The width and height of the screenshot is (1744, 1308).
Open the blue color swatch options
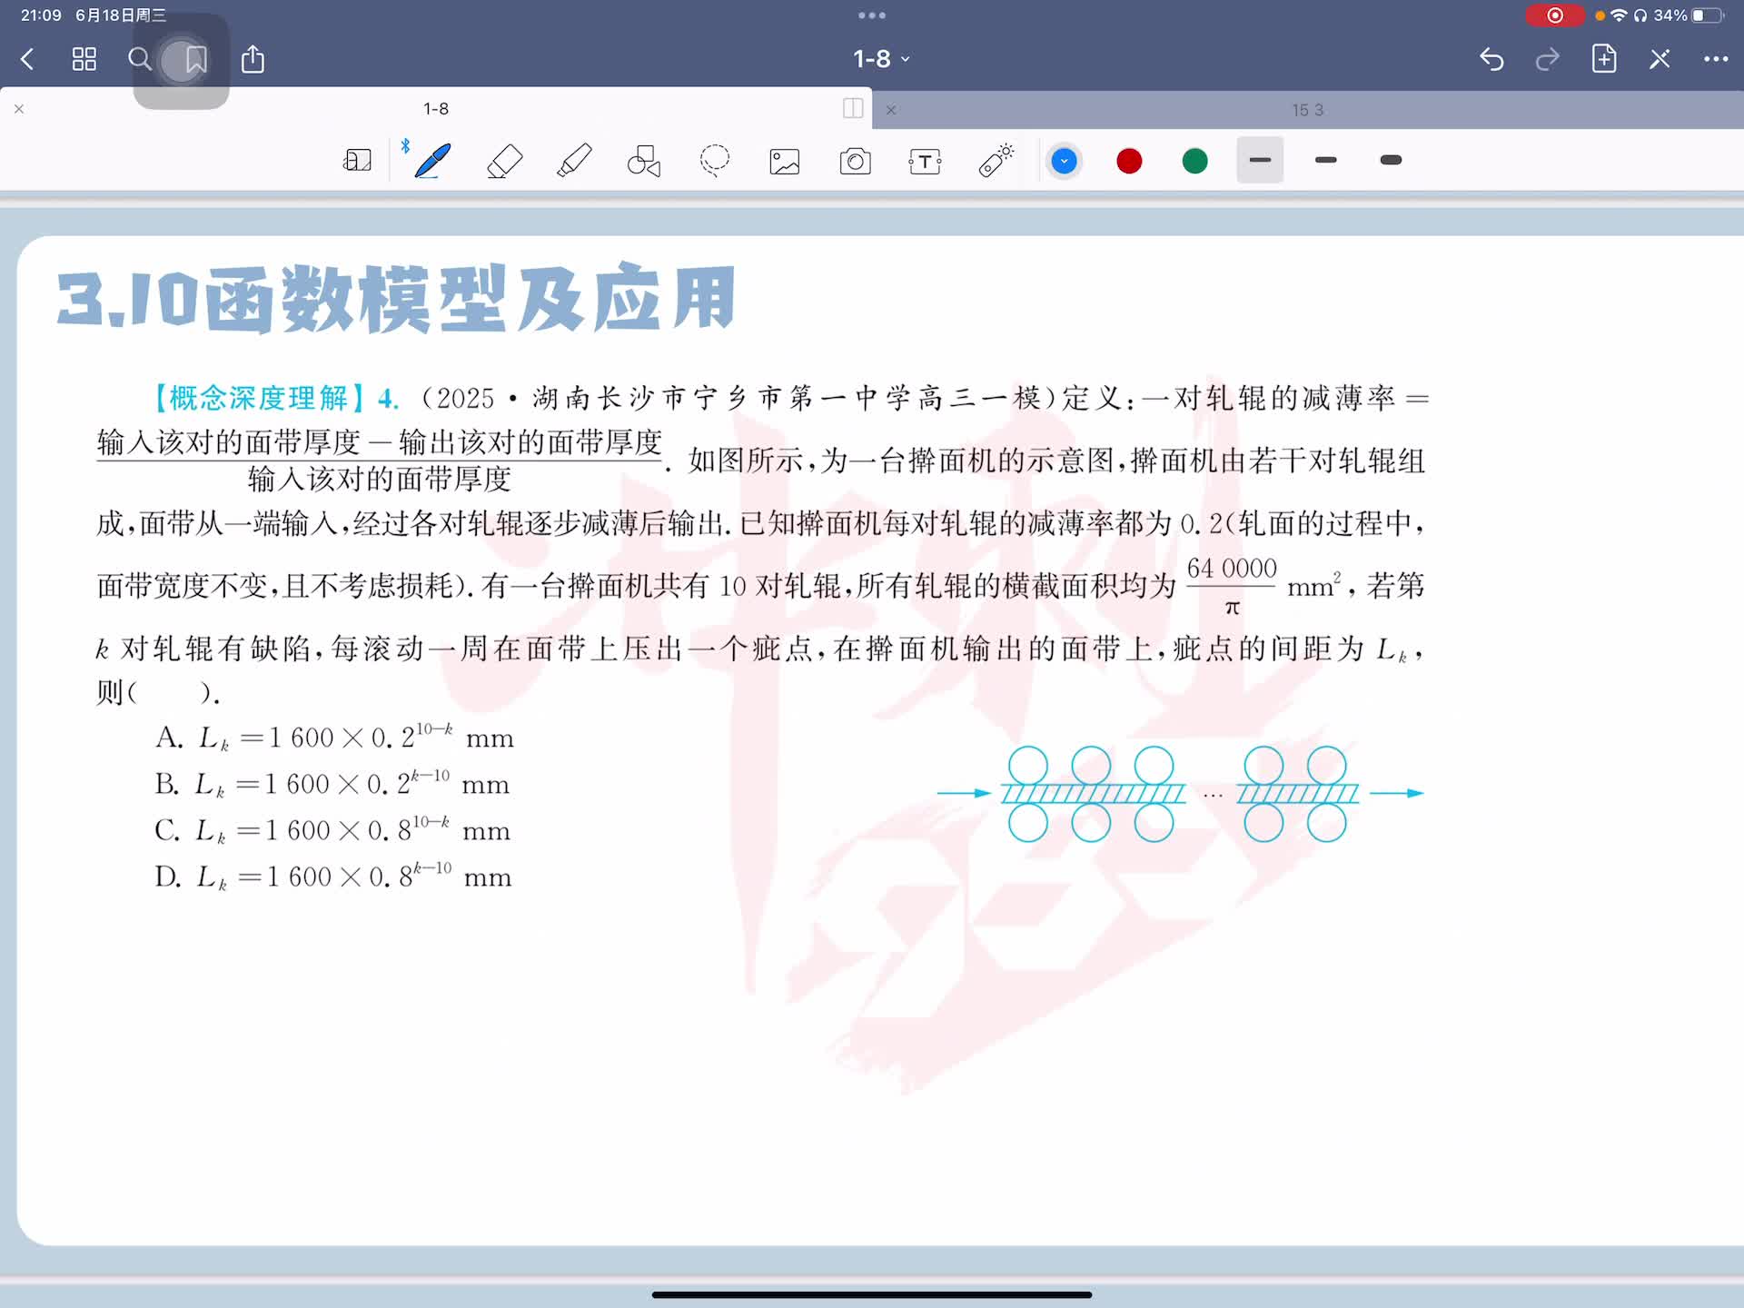coord(1064,161)
